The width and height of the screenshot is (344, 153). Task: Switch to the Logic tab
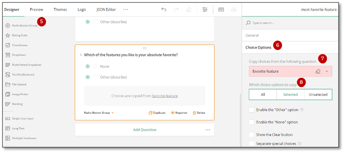pos(82,9)
